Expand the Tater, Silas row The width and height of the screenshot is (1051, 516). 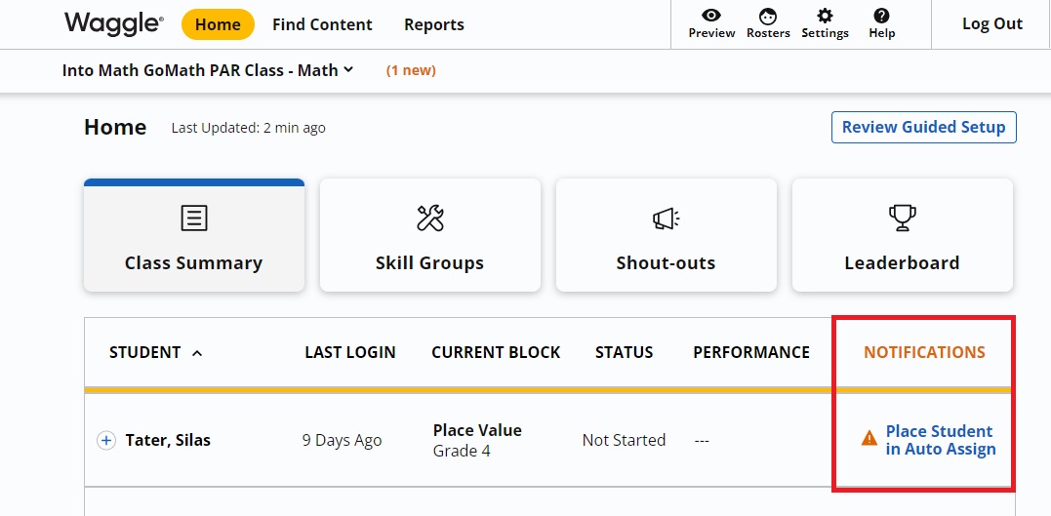(x=106, y=440)
